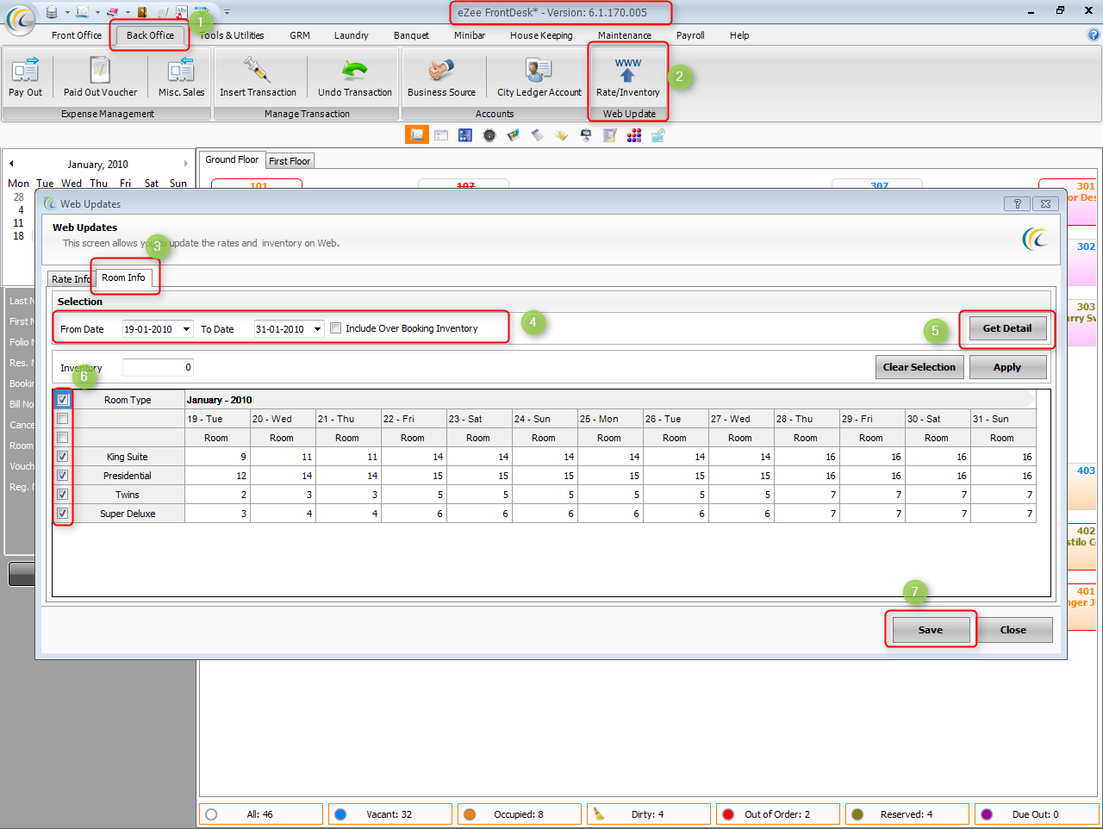Uncheck the King Suite row checkbox
The height and width of the screenshot is (829, 1103).
click(62, 456)
